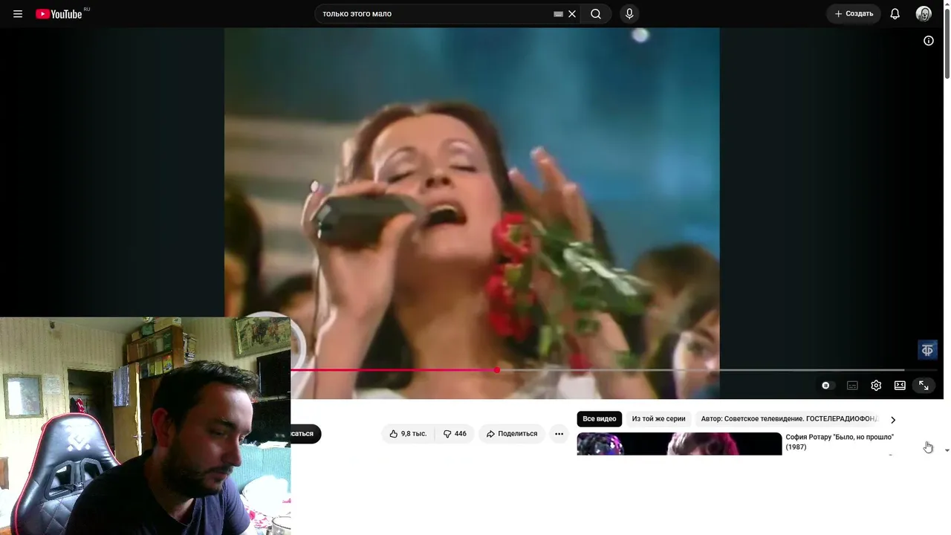Click the page scrollbar down arrow
951x535 pixels.
pyautogui.click(x=947, y=450)
